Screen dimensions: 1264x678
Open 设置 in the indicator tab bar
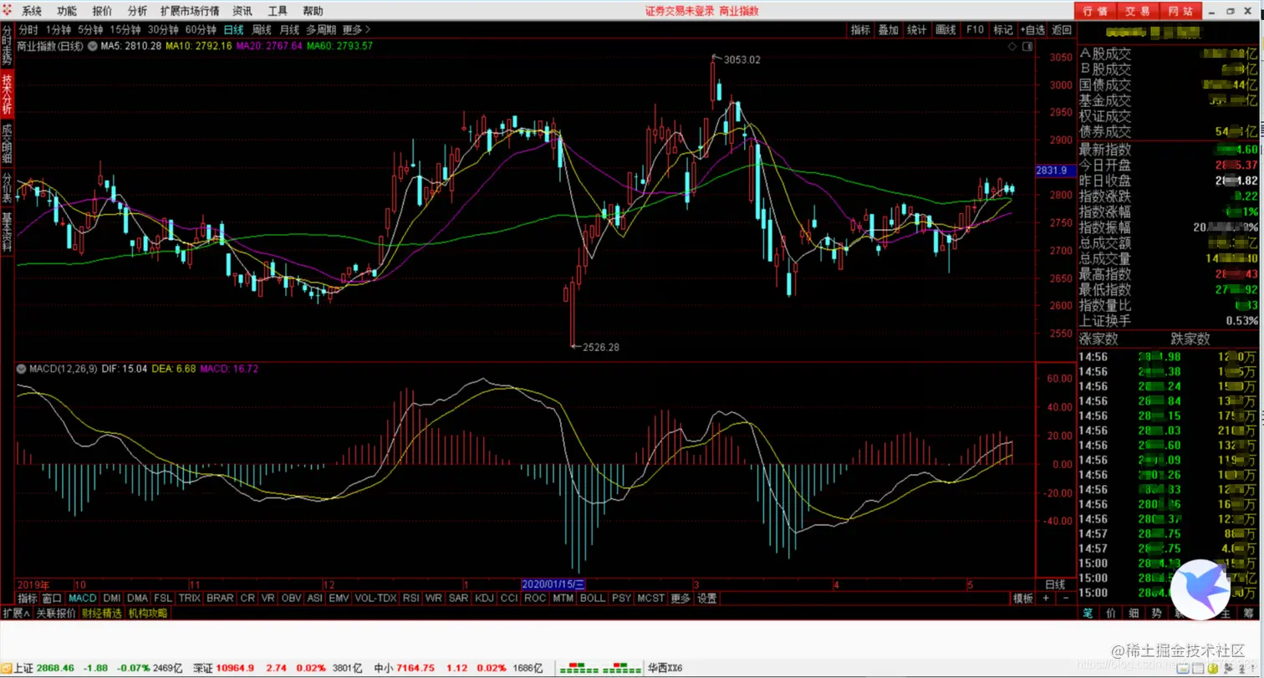point(707,599)
